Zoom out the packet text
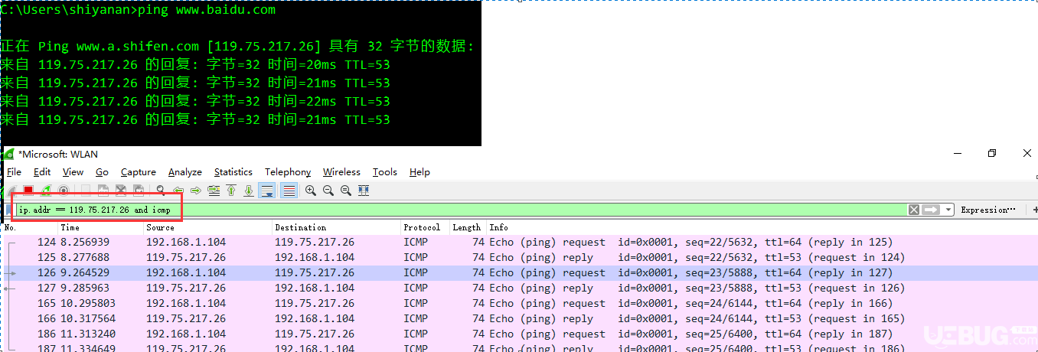The width and height of the screenshot is (1038, 352). coord(328,191)
